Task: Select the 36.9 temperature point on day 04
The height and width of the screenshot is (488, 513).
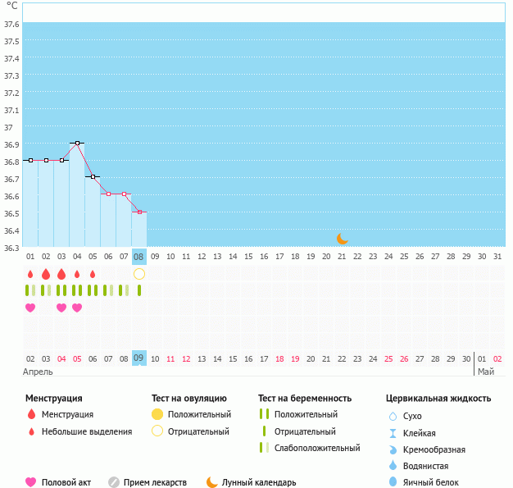Action: coord(77,143)
